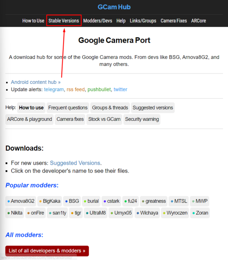Open the Camera Fixes nav item
This screenshot has height=260, width=228.
174,21
